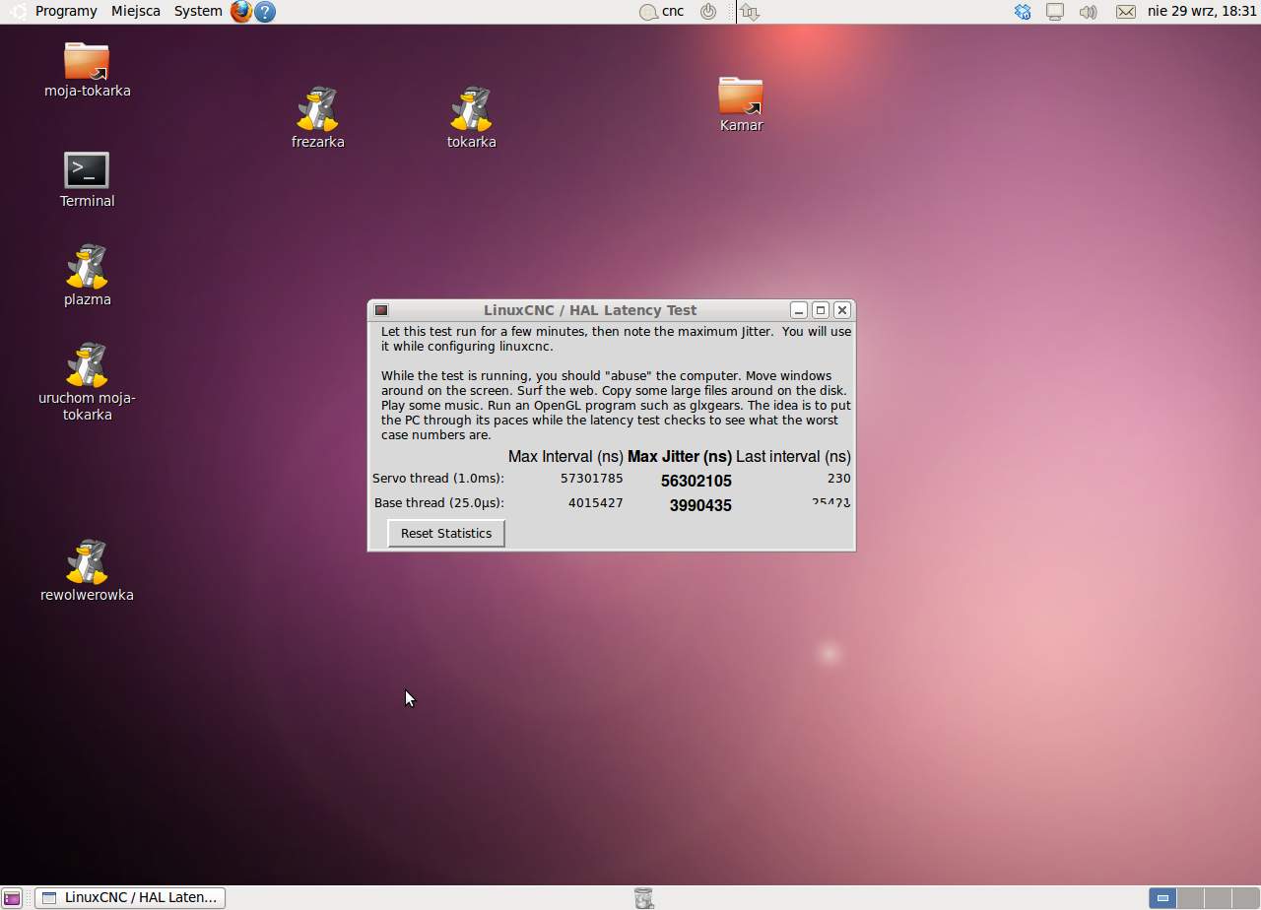Open the volume indicator
The height and width of the screenshot is (910, 1261).
(1088, 12)
